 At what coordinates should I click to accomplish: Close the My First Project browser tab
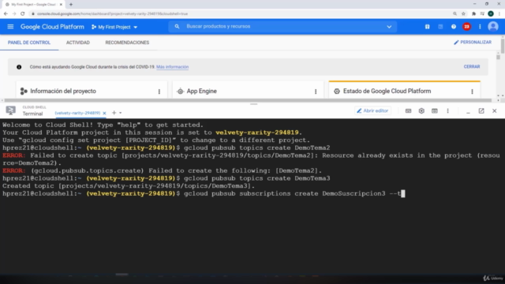61,5
